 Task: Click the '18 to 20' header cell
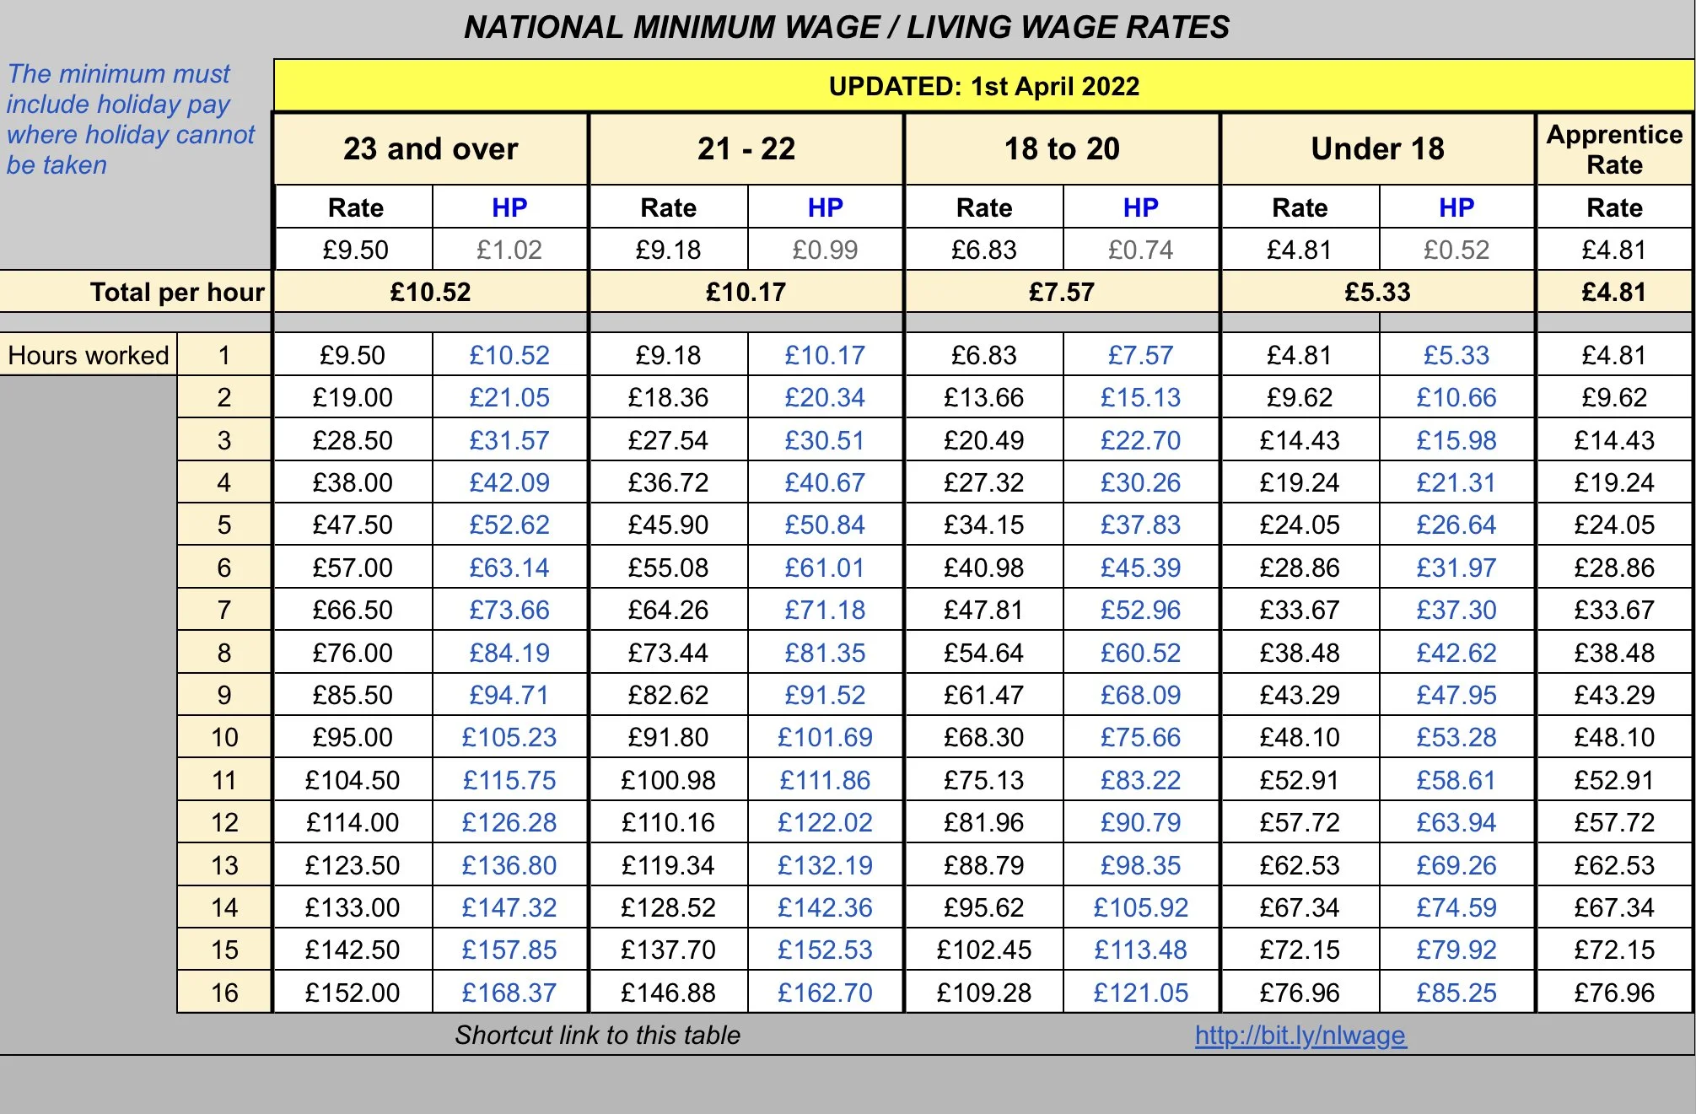(x=1061, y=149)
